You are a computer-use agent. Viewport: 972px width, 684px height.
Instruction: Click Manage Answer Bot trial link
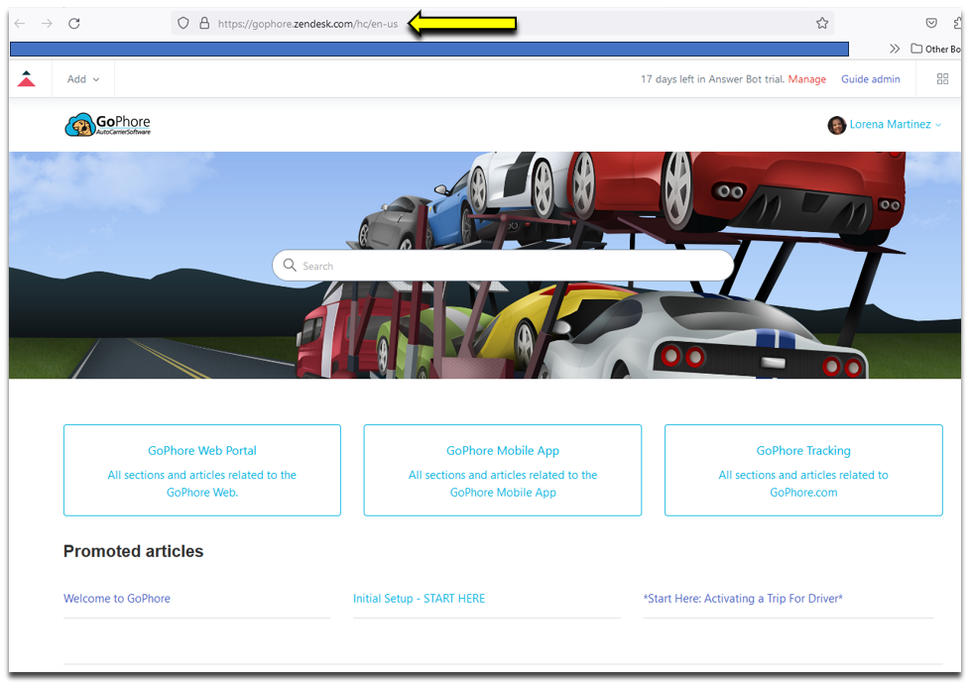click(806, 79)
